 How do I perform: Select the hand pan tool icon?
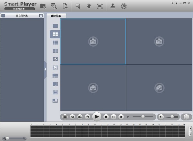89,6
